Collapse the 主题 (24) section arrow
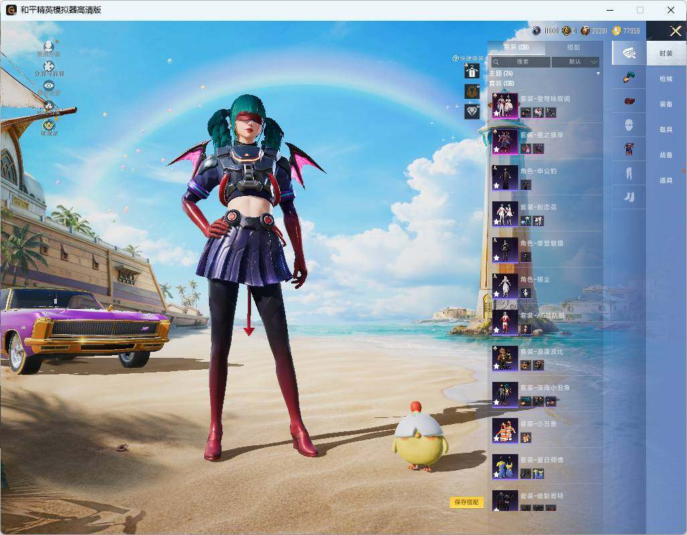 [x=598, y=74]
